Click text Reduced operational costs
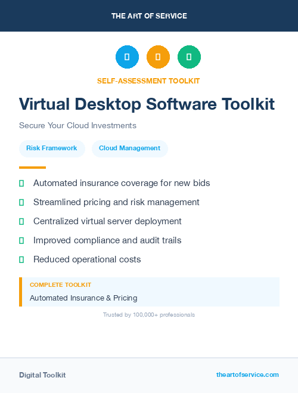 point(87,259)
